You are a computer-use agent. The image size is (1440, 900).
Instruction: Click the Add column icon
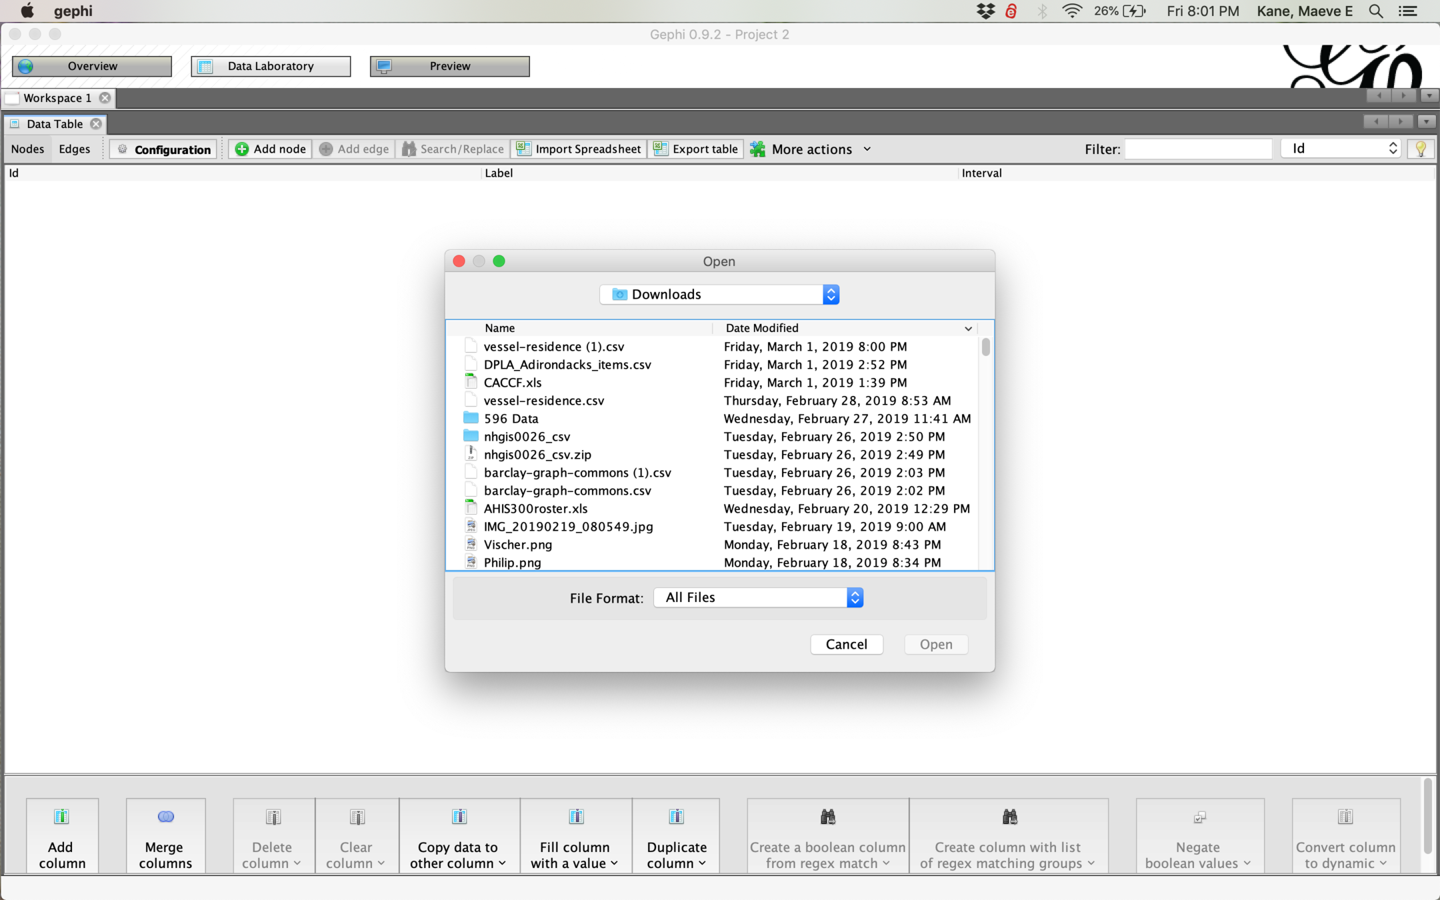[61, 817]
